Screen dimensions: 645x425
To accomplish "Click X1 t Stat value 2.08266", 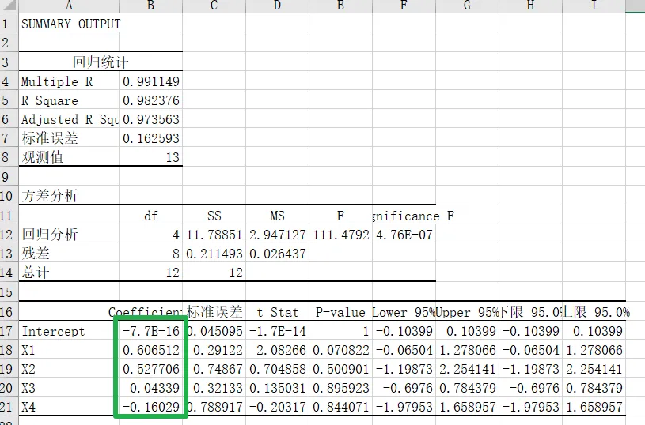I will pos(277,349).
